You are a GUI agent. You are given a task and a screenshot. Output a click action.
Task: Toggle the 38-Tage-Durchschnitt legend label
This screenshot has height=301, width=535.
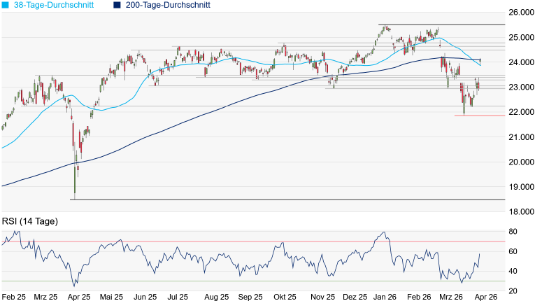click(54, 5)
